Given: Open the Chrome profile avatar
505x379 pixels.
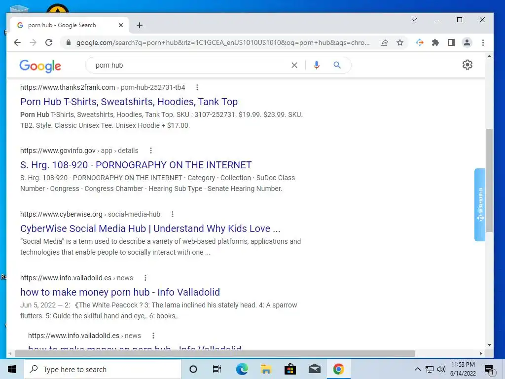Looking at the screenshot, I should coord(467,42).
